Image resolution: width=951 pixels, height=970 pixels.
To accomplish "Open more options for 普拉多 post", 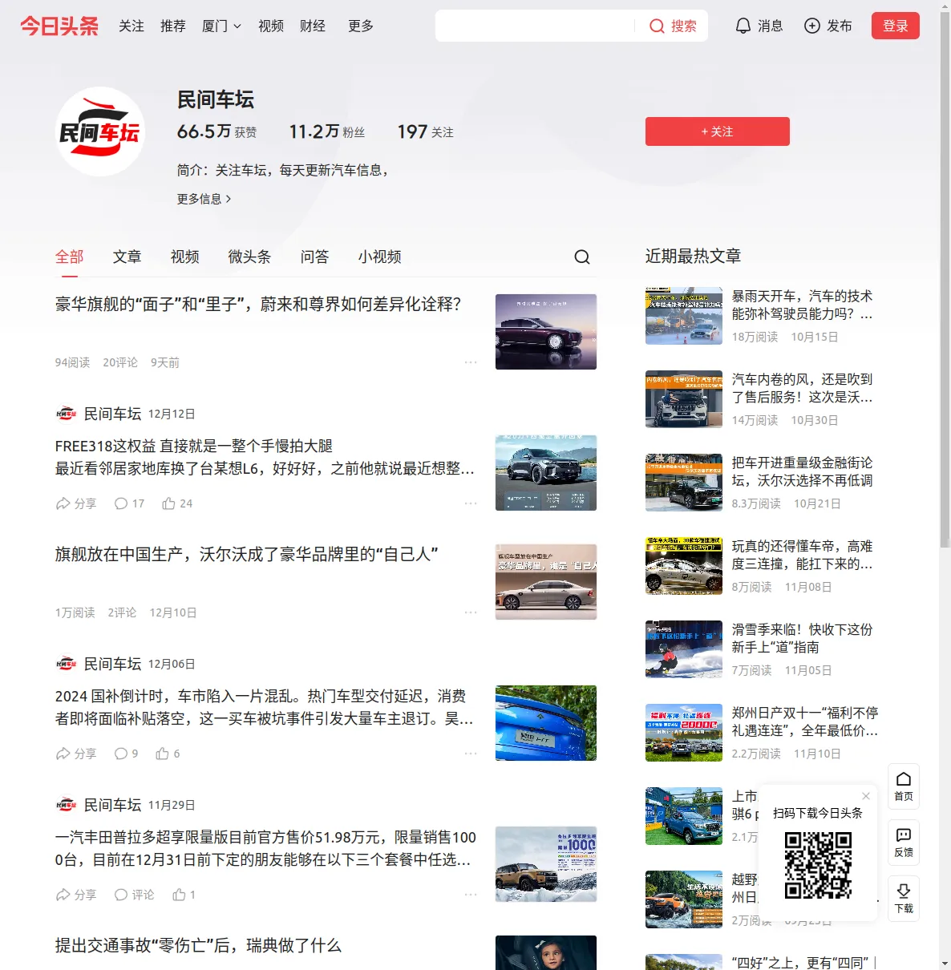I will pos(471,895).
